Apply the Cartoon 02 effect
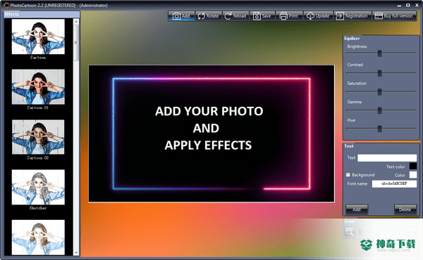Viewport: 423px width, 260px height. tap(38, 137)
